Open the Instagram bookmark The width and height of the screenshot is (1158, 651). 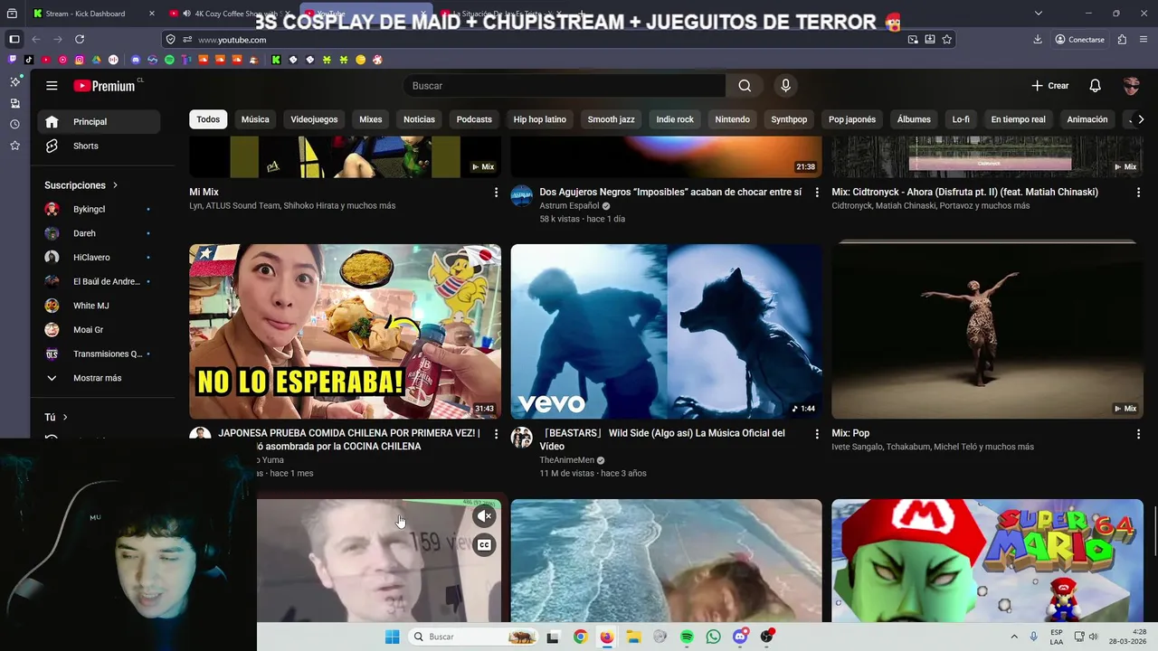point(80,60)
